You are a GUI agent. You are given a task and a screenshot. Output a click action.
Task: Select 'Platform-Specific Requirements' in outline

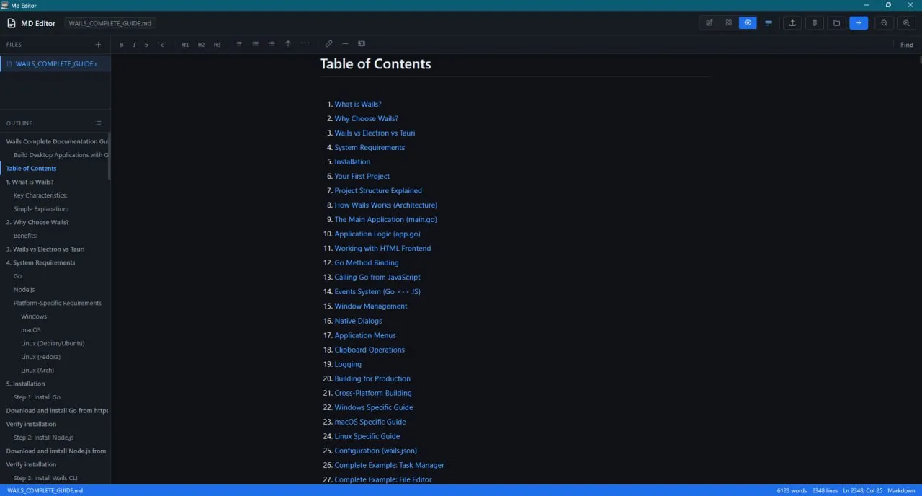click(x=58, y=303)
